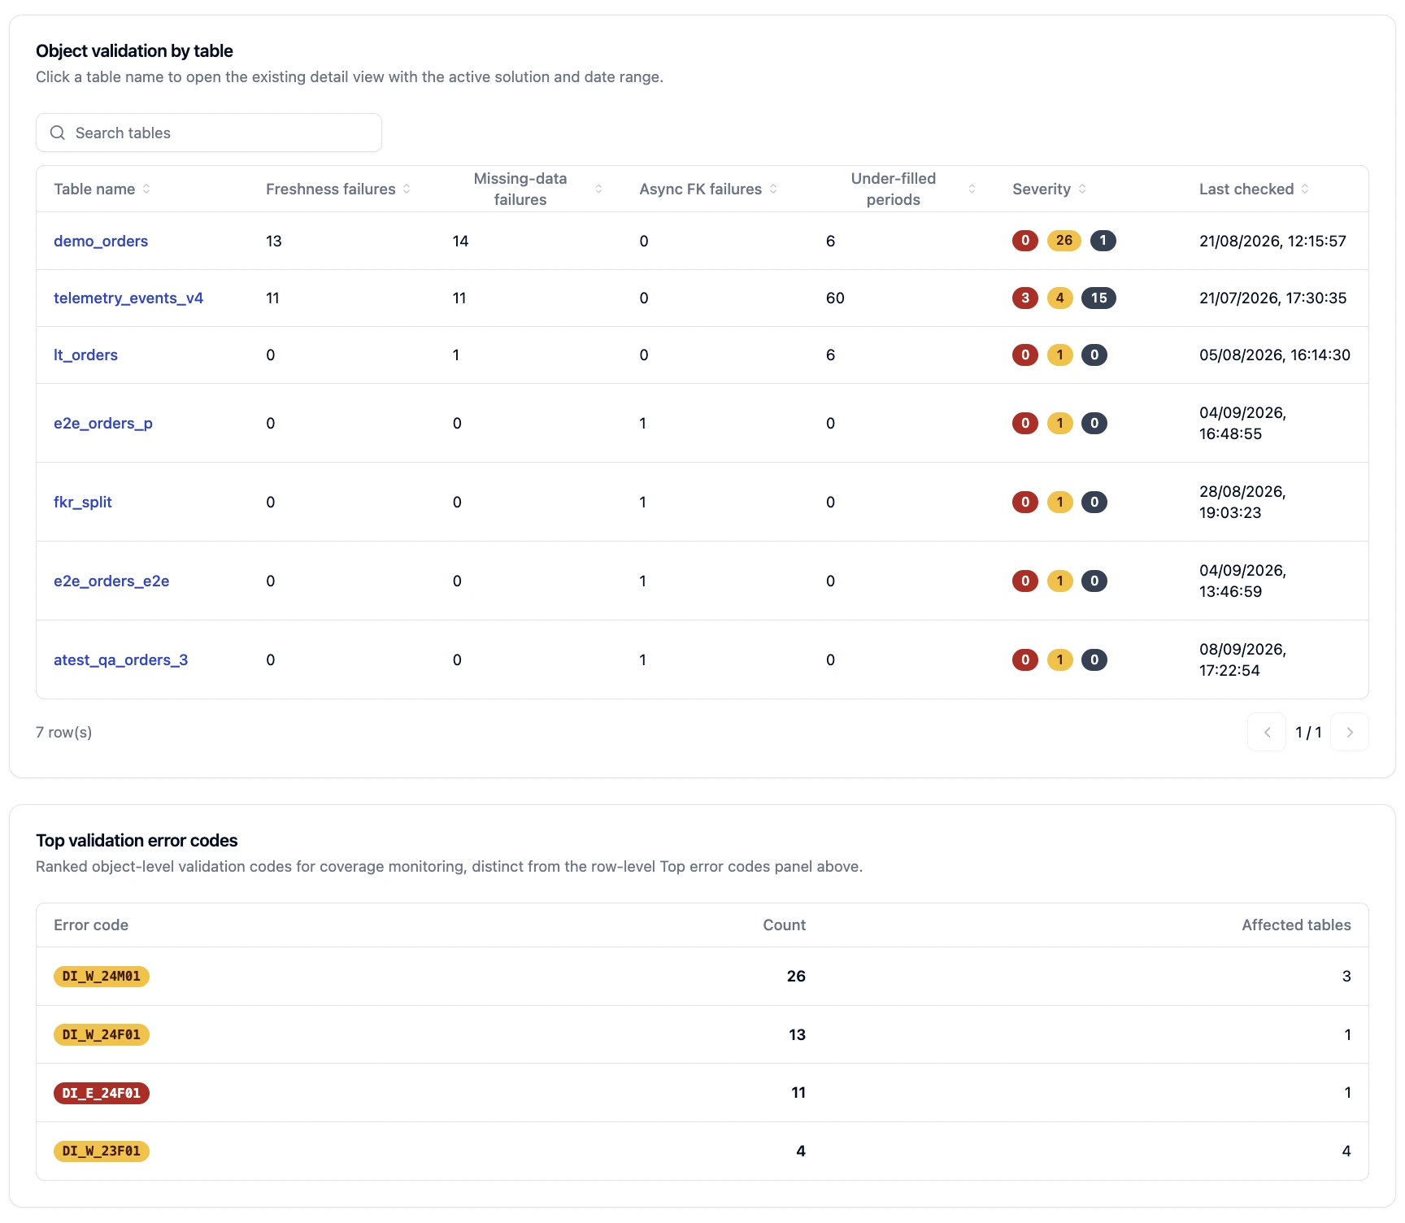Click the 1 / 1 page indicator

1308,732
